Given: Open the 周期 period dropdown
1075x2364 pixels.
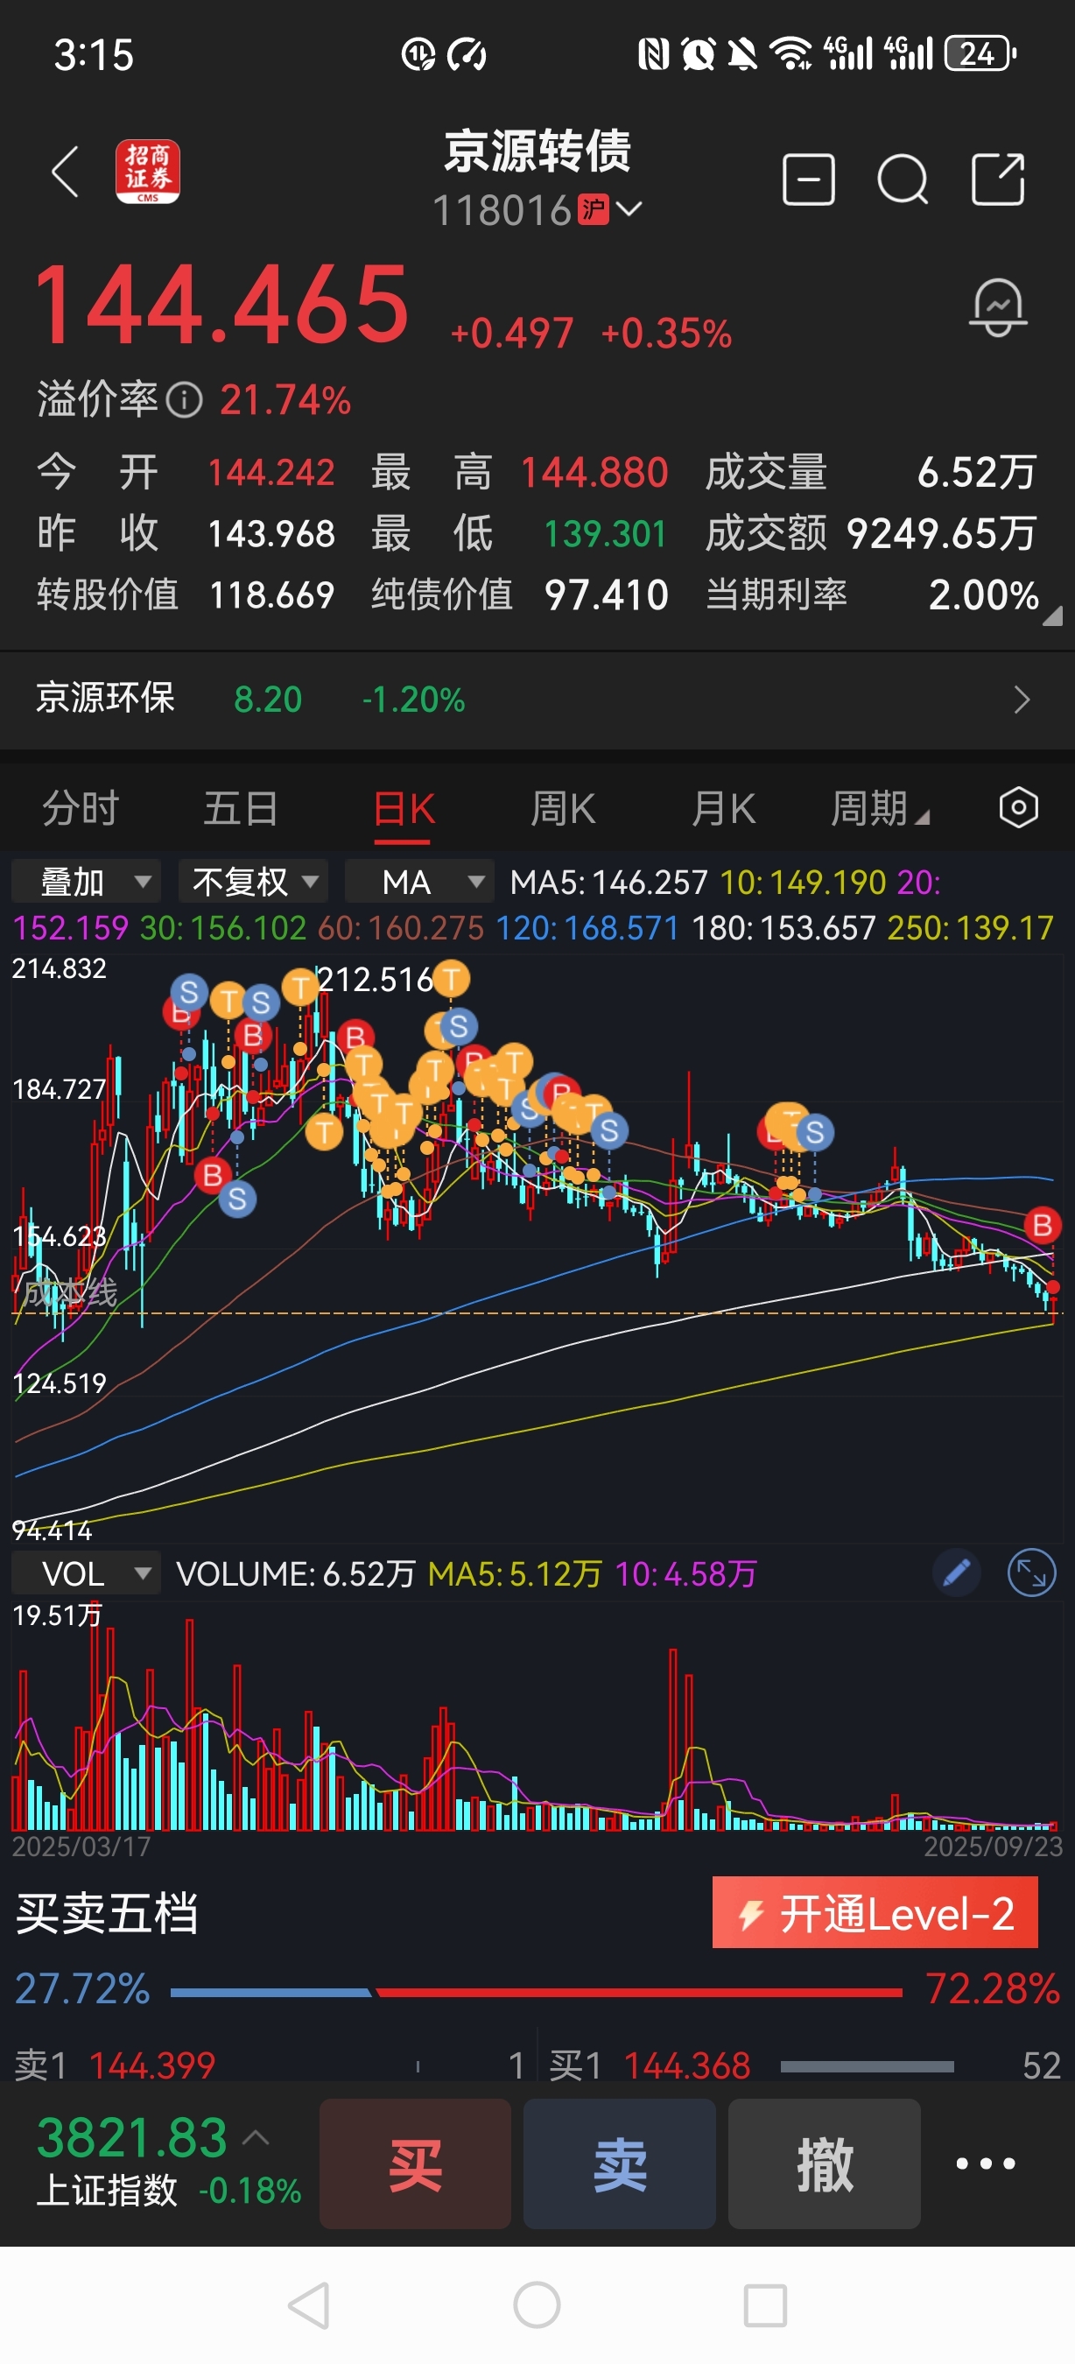Looking at the screenshot, I should coord(880,808).
